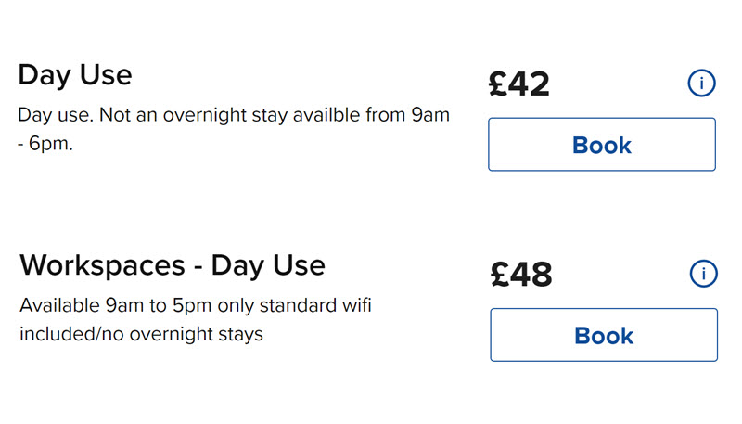The image size is (742, 424).
Task: Open info icon beside the £42 price
Action: tap(701, 84)
